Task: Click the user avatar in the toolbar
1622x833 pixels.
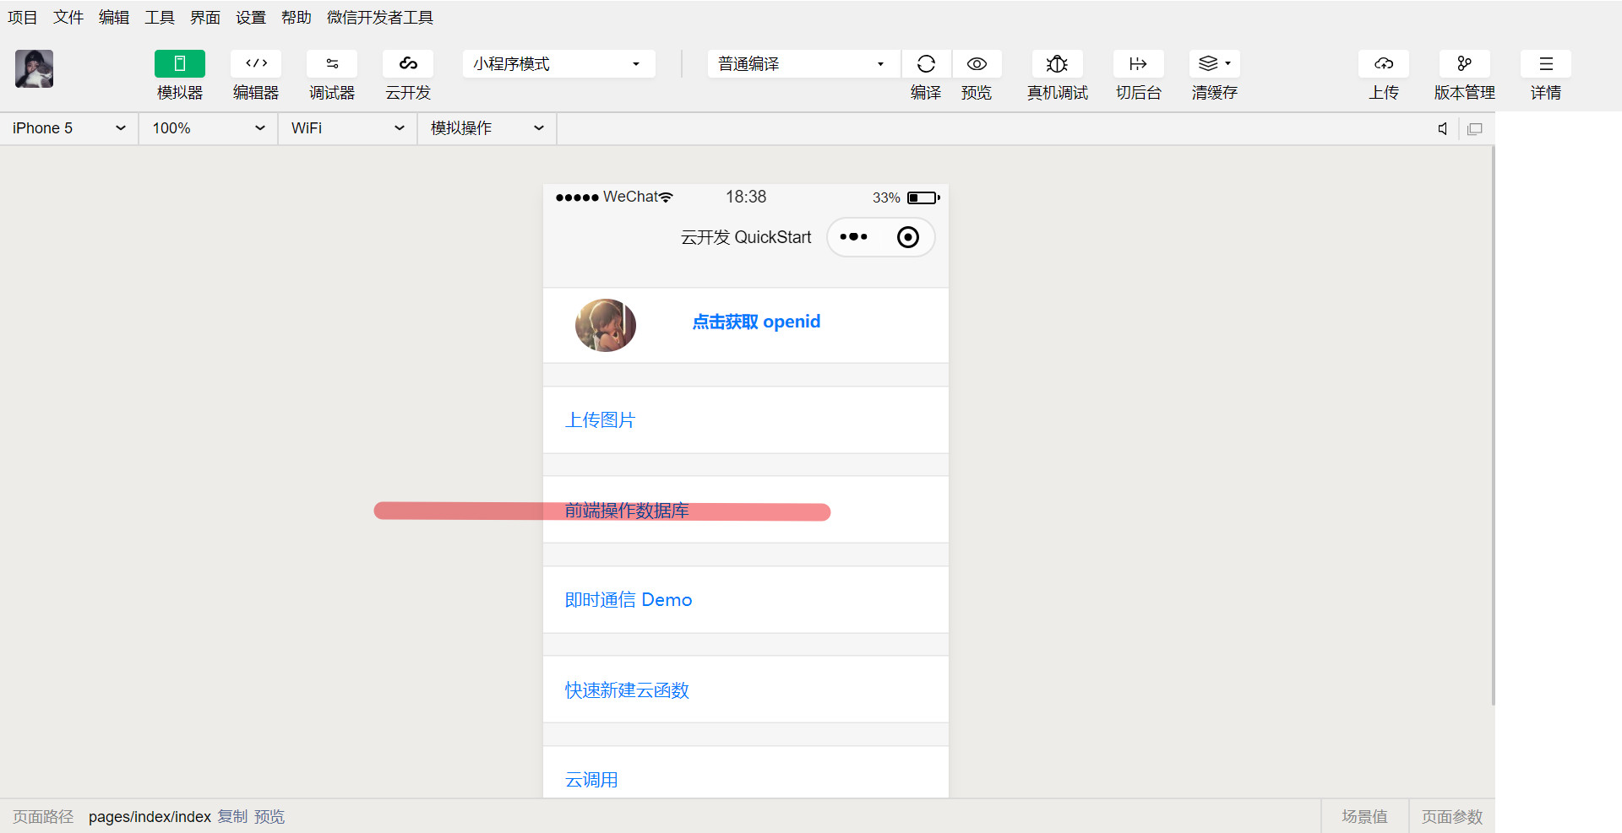Action: [x=34, y=68]
